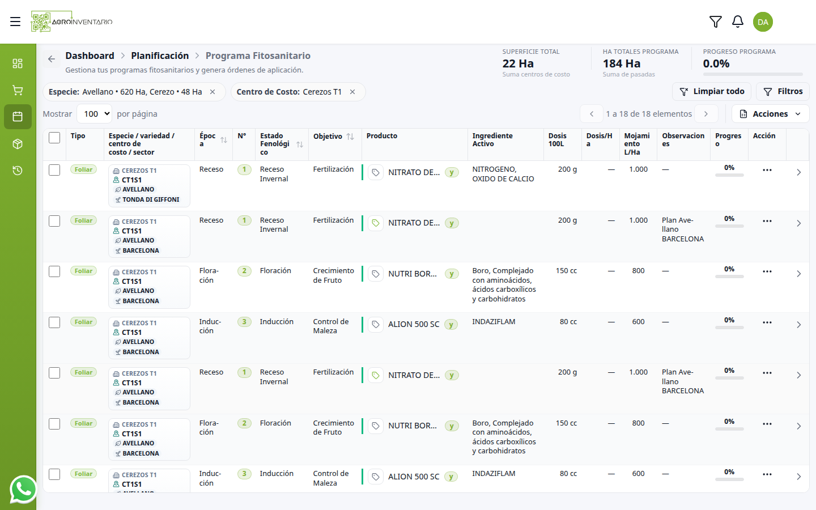The height and width of the screenshot is (510, 816).
Task: Go to next page of results
Action: tap(706, 114)
